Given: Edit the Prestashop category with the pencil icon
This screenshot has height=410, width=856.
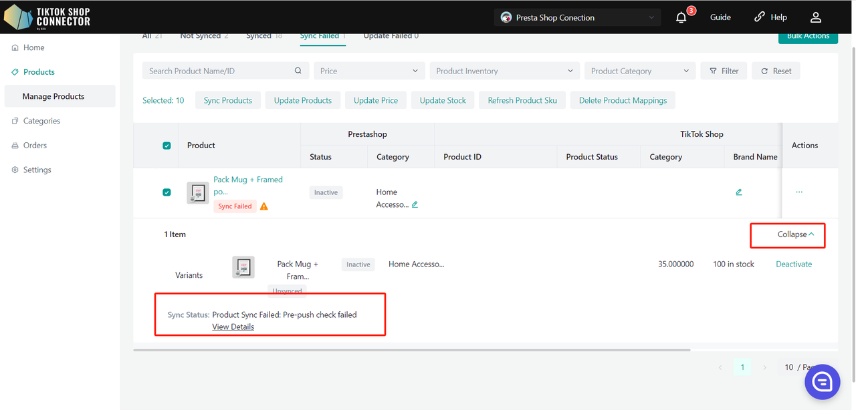Looking at the screenshot, I should click(x=415, y=204).
